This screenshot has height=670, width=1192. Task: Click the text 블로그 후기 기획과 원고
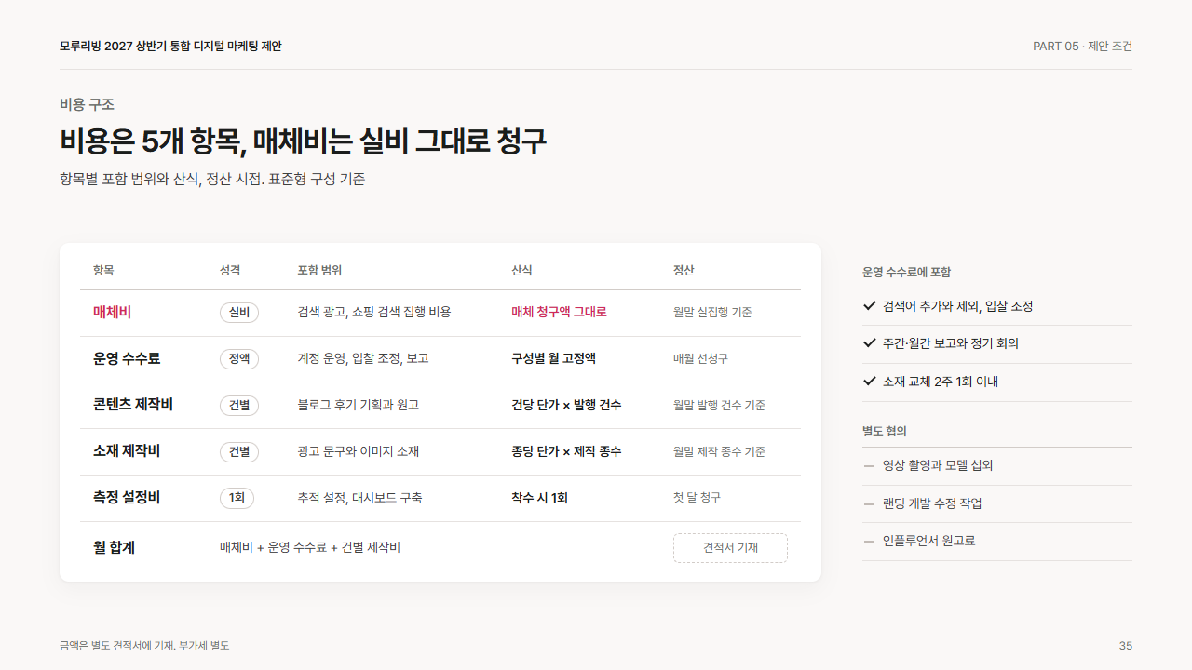359,405
